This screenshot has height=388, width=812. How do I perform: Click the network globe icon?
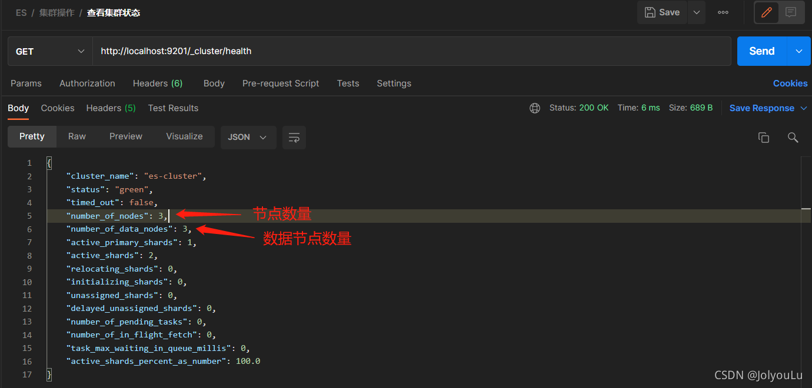click(x=535, y=108)
